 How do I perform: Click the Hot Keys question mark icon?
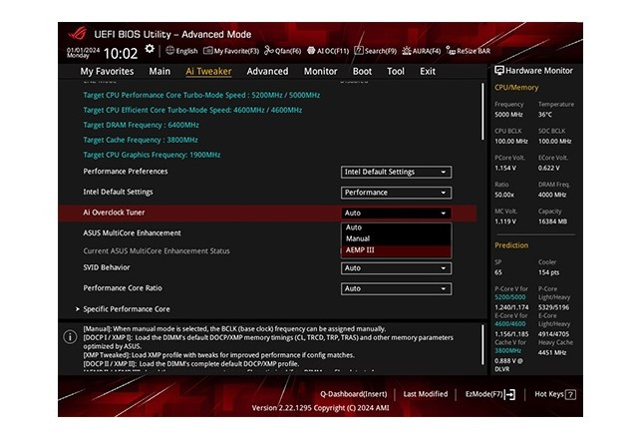(x=571, y=395)
